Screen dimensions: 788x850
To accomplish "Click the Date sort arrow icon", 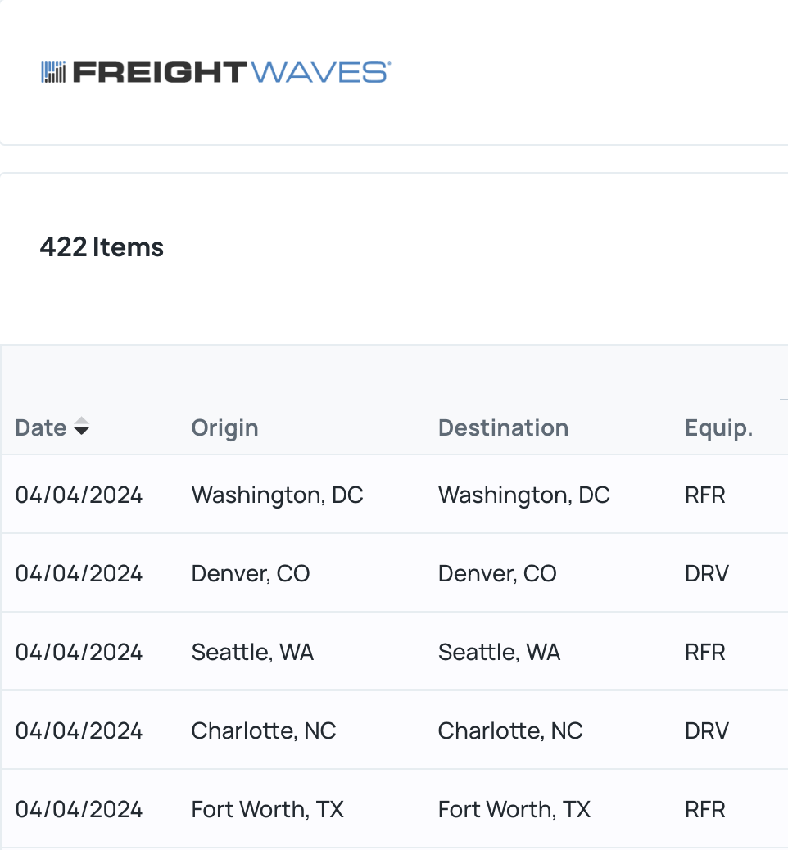I will coord(81,426).
